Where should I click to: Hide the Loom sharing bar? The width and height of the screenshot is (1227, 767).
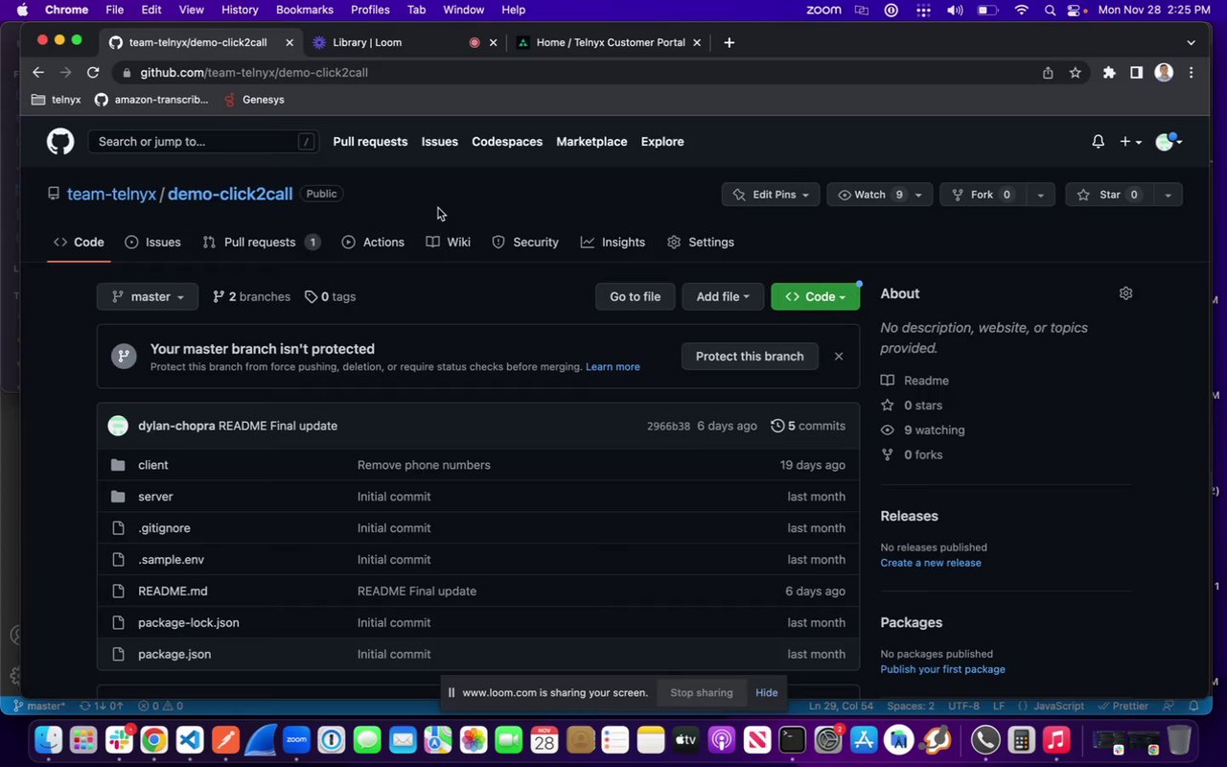tap(767, 693)
